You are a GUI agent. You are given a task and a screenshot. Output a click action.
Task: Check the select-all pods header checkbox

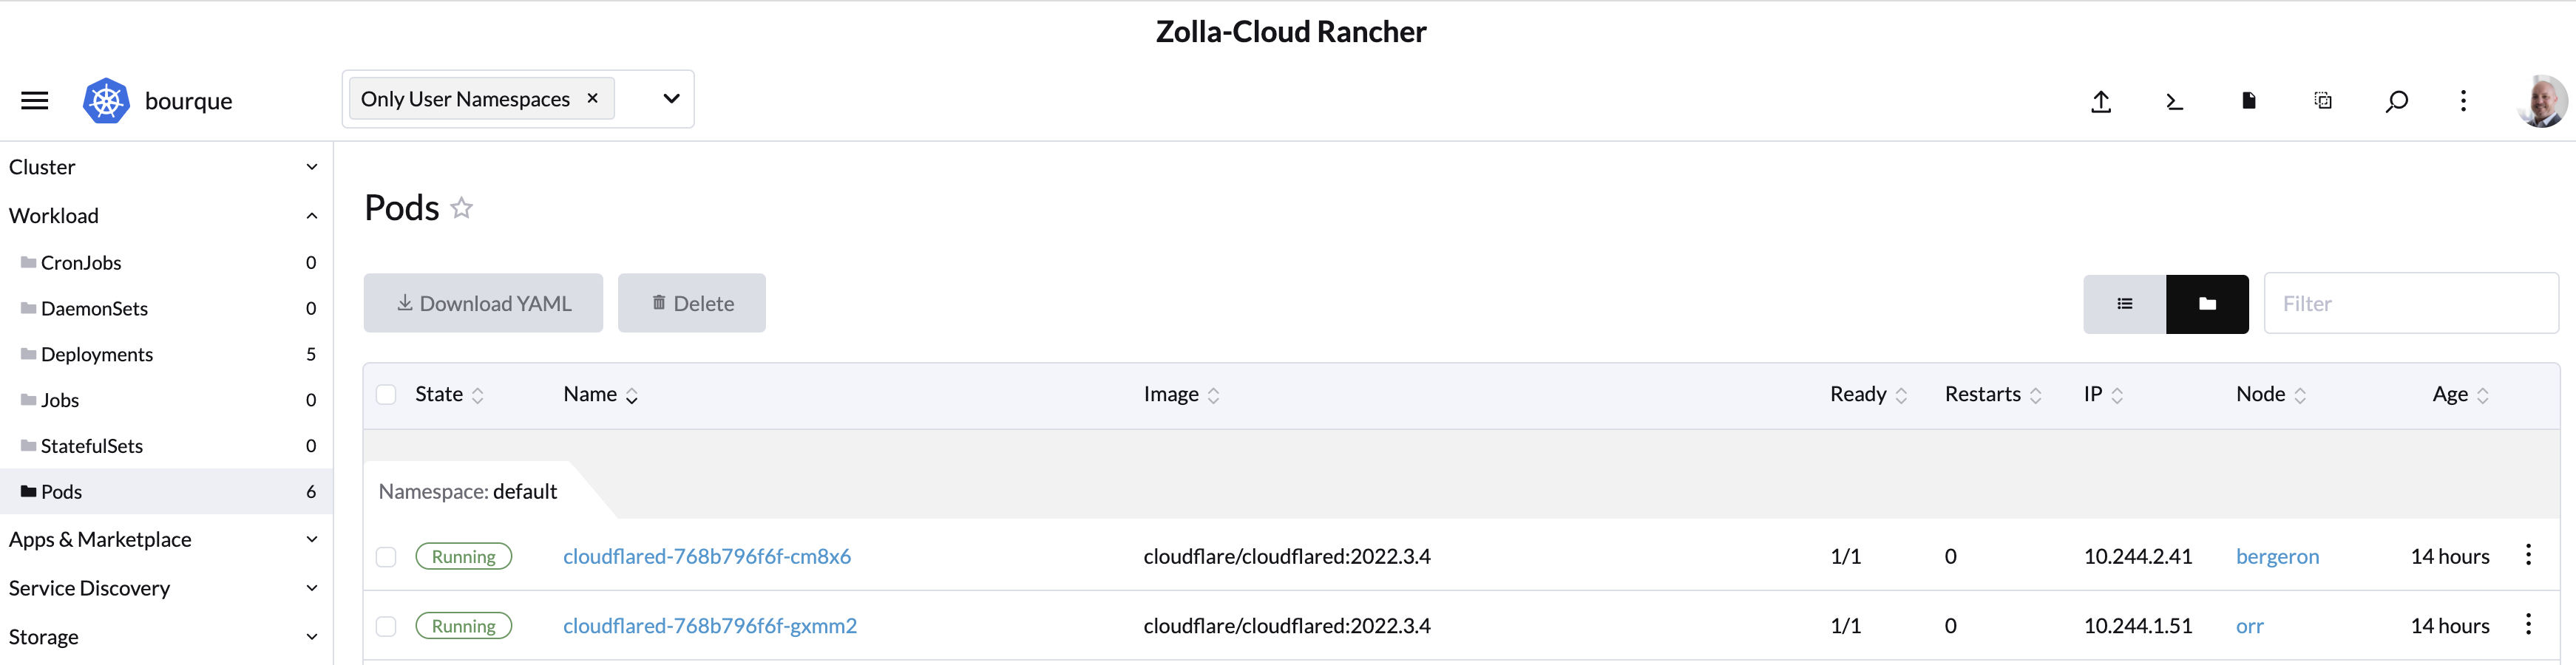click(x=386, y=394)
